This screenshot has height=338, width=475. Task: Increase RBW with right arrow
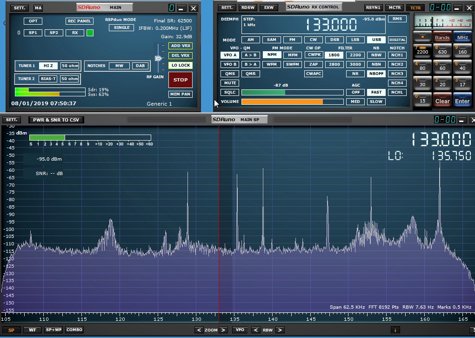280,330
